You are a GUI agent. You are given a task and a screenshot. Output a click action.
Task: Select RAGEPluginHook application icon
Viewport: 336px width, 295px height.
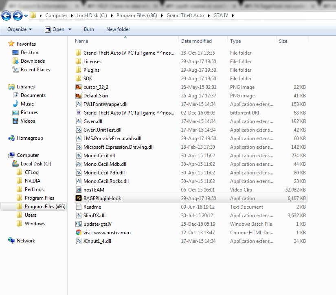[79, 198]
